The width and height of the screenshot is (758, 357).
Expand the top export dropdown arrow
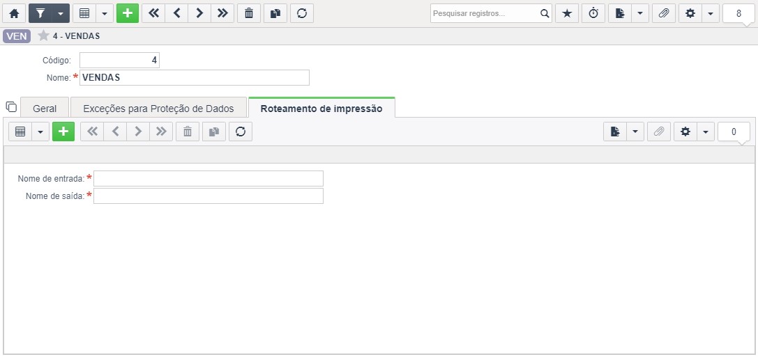tap(640, 13)
